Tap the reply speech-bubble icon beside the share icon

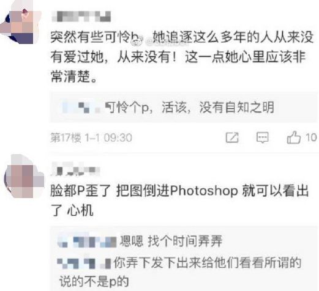(263, 138)
